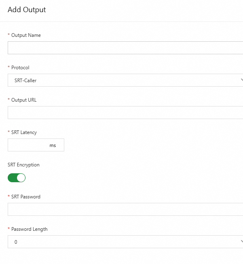Open the Password Length dropdown showing 0

(121, 242)
